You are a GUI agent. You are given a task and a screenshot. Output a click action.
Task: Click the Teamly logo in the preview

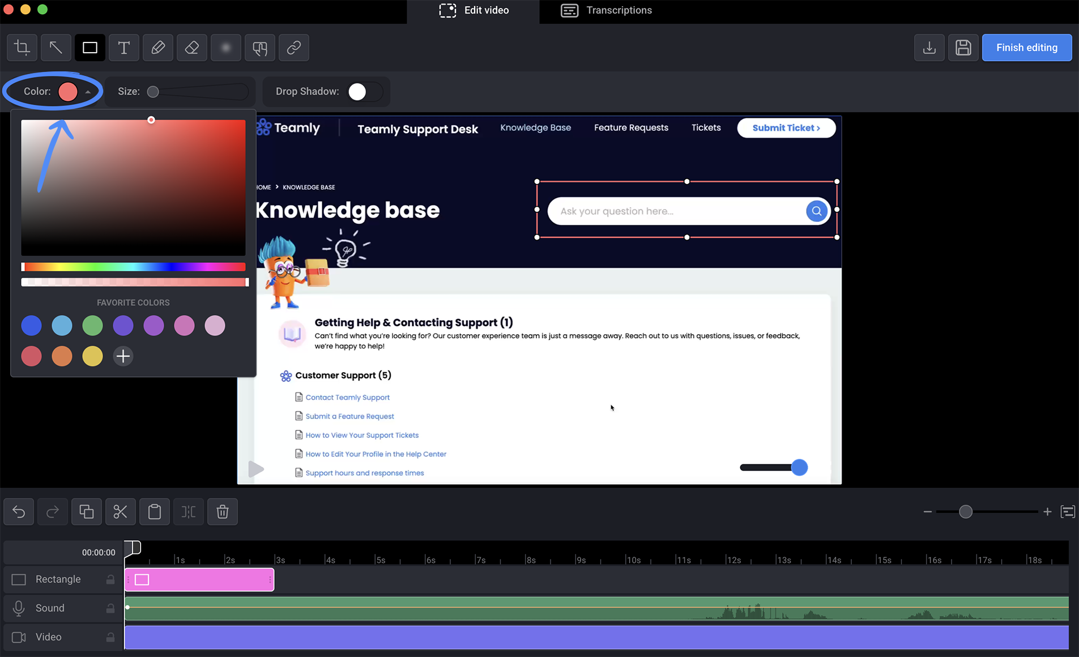click(x=288, y=128)
